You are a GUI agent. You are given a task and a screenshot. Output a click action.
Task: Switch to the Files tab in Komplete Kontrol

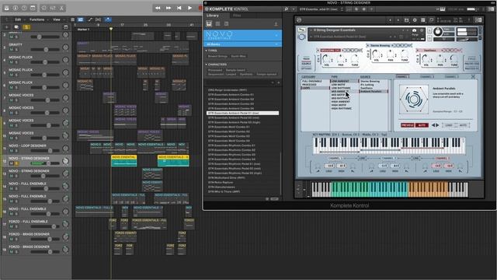coord(237,16)
